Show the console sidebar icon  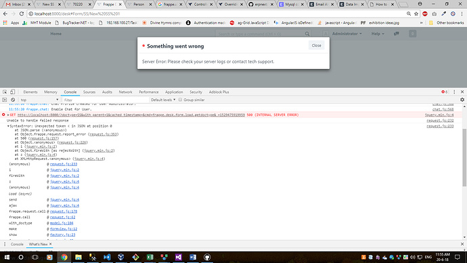[5, 100]
